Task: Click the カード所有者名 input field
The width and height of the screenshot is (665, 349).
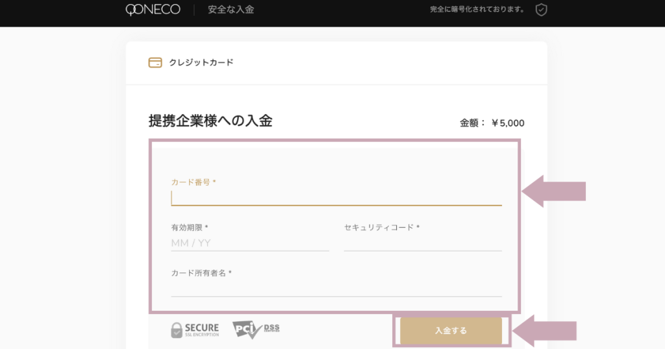Action: click(x=336, y=289)
